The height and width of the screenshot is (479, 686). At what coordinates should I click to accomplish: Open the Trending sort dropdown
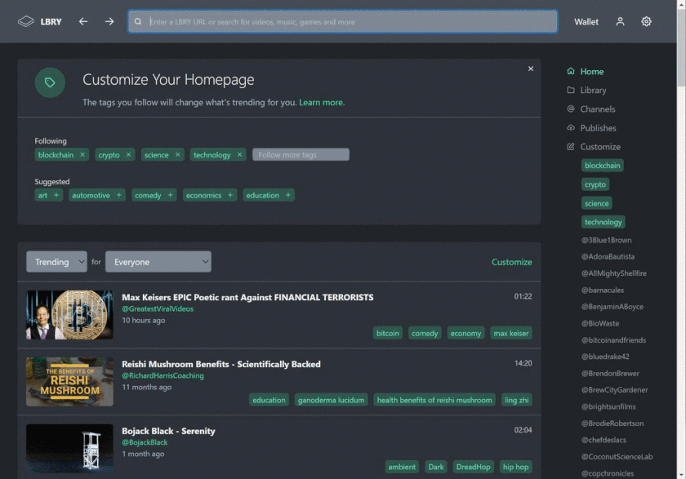pyautogui.click(x=56, y=262)
